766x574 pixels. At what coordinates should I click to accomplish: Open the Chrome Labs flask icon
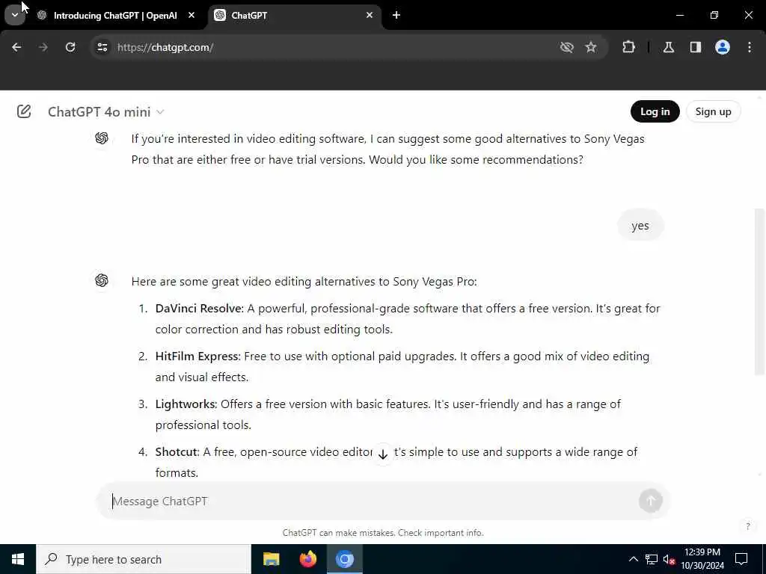pos(669,47)
